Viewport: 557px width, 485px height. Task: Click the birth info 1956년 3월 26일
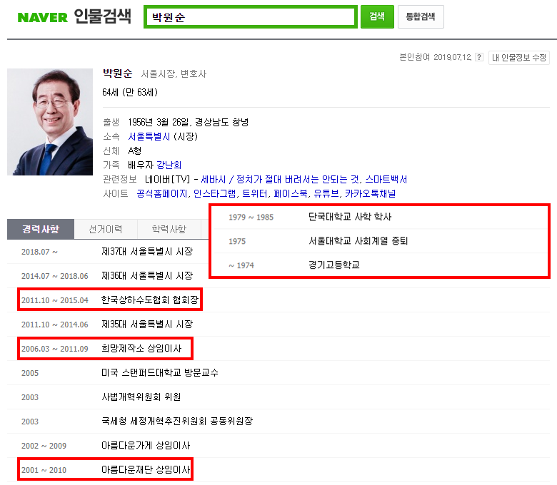click(159, 123)
